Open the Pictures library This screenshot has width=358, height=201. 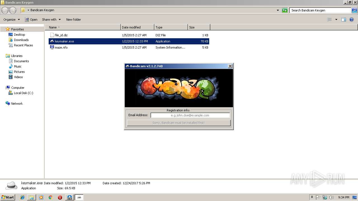19,72
